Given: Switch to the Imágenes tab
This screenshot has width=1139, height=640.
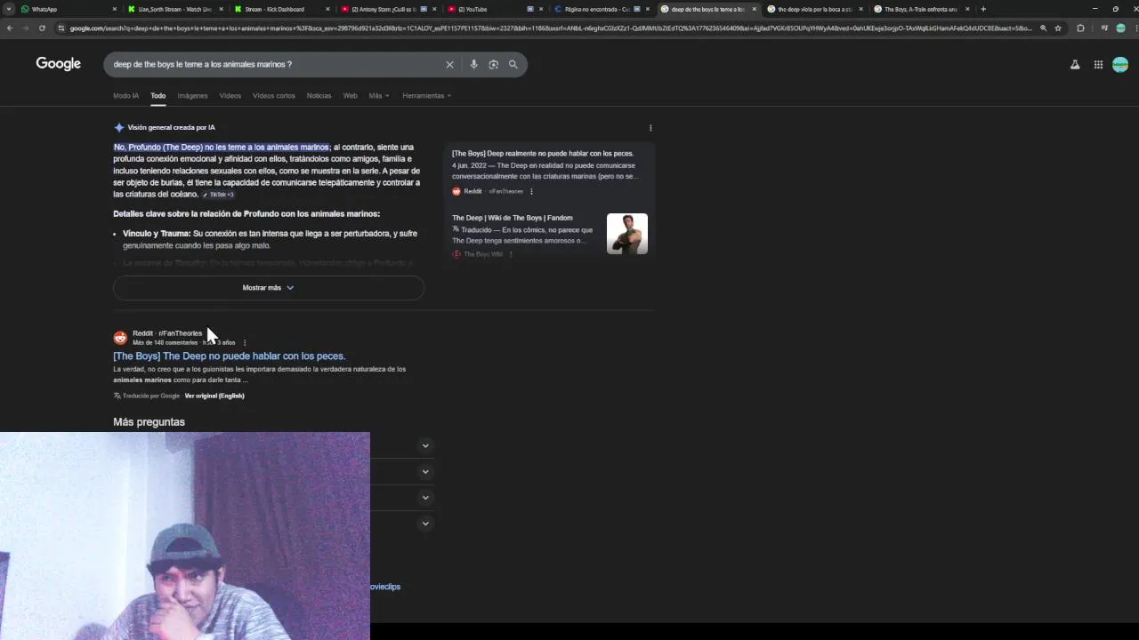Looking at the screenshot, I should (192, 95).
